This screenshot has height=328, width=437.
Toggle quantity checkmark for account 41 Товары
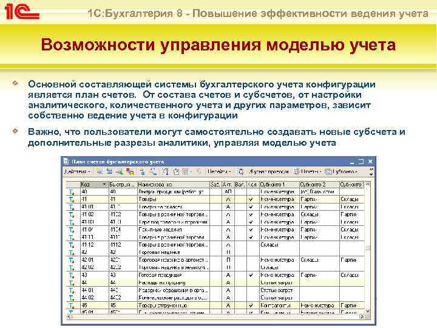(x=251, y=199)
